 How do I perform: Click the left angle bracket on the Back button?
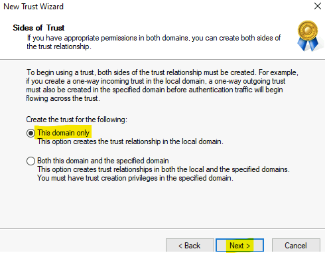point(180,246)
